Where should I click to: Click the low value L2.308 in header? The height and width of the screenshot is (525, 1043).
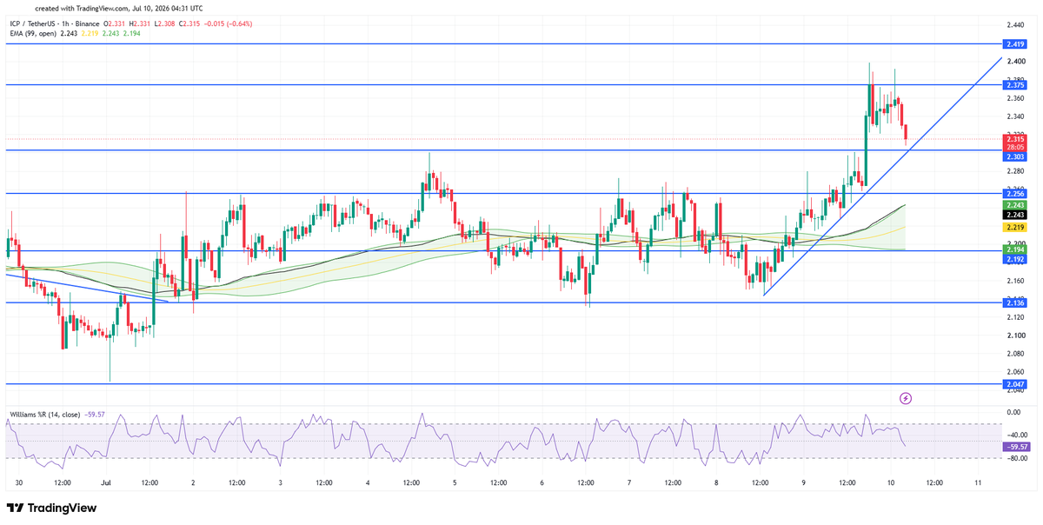[x=163, y=23]
